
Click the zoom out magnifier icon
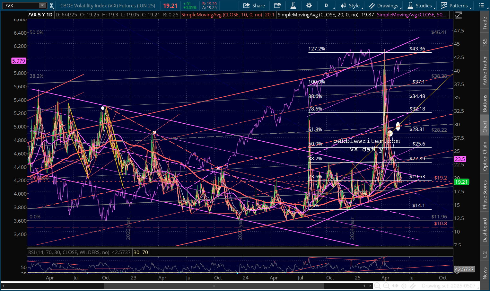point(377,286)
